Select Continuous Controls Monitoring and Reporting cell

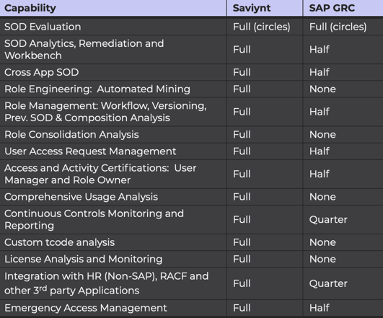[113, 219]
